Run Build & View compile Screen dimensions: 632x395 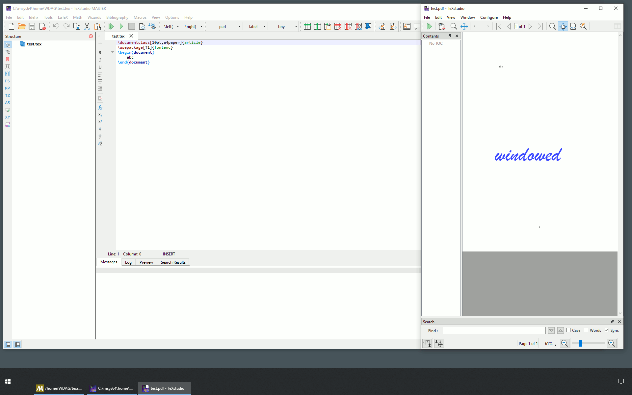pos(111,26)
